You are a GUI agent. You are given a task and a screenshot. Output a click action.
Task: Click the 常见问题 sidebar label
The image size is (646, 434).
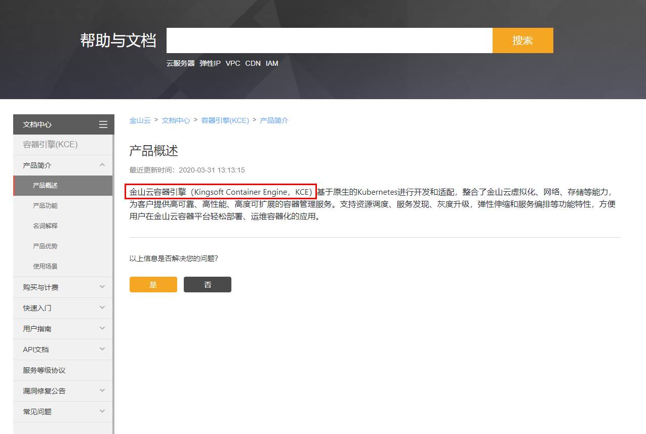pyautogui.click(x=37, y=412)
